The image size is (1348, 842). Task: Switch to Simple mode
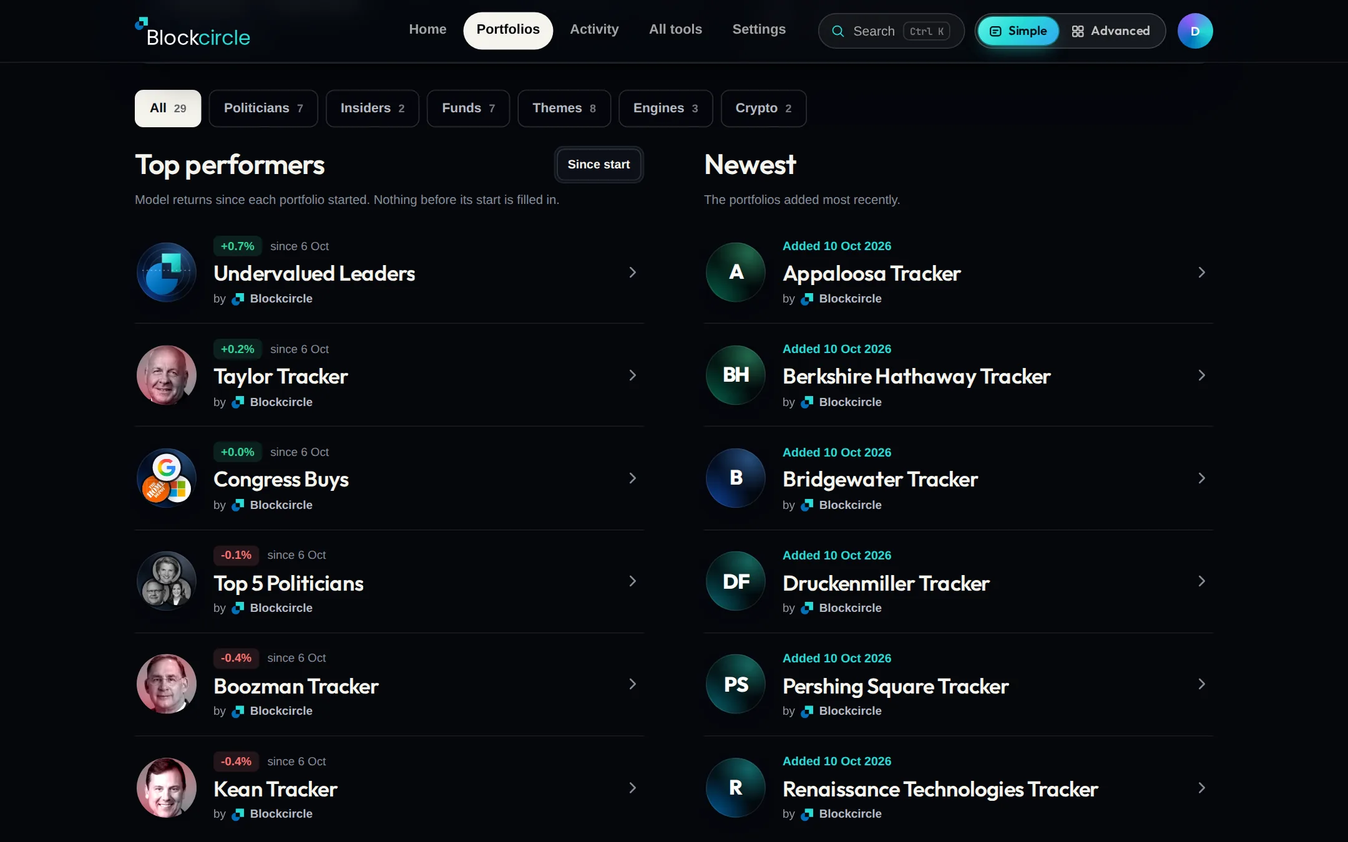point(1018,31)
